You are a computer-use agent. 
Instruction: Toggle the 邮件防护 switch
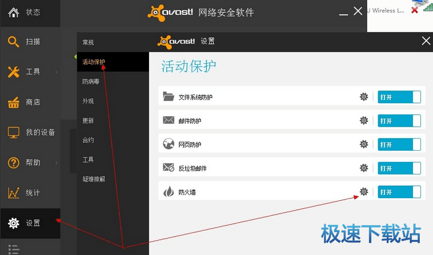tap(400, 121)
